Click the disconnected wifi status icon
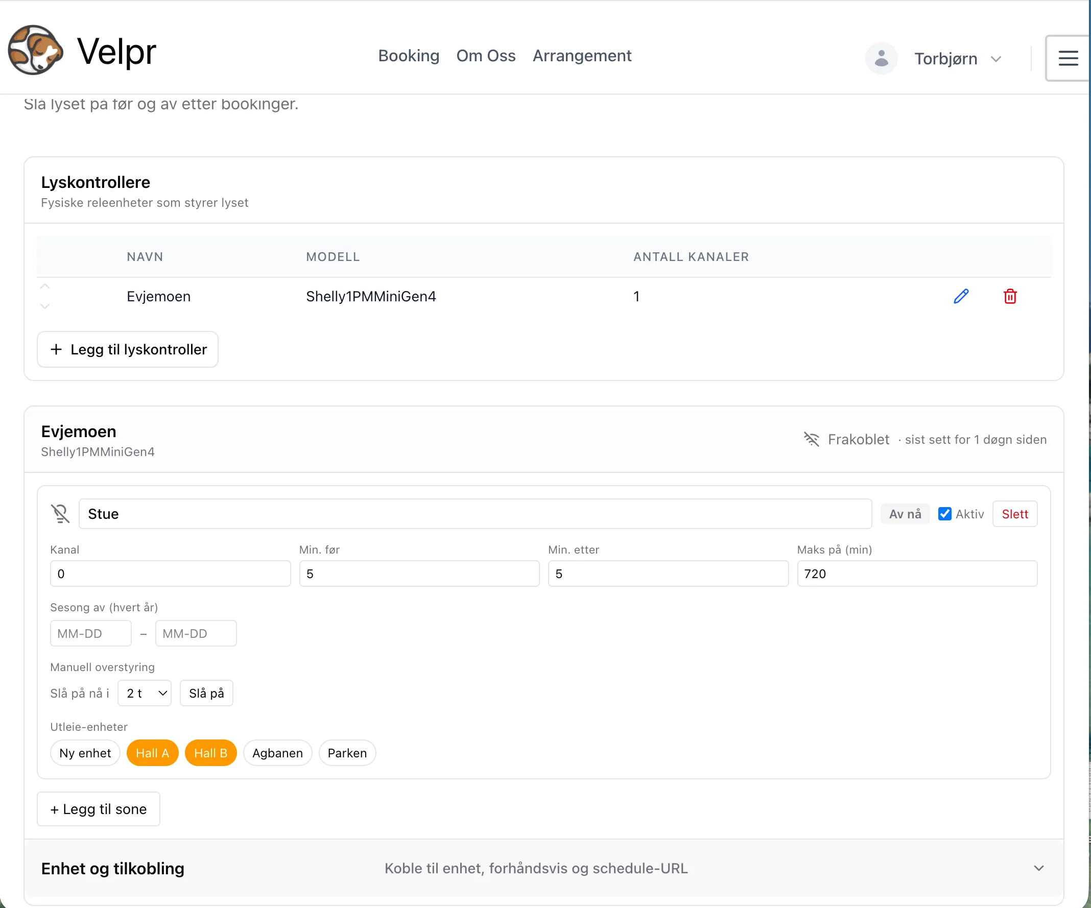1091x908 pixels. (812, 440)
